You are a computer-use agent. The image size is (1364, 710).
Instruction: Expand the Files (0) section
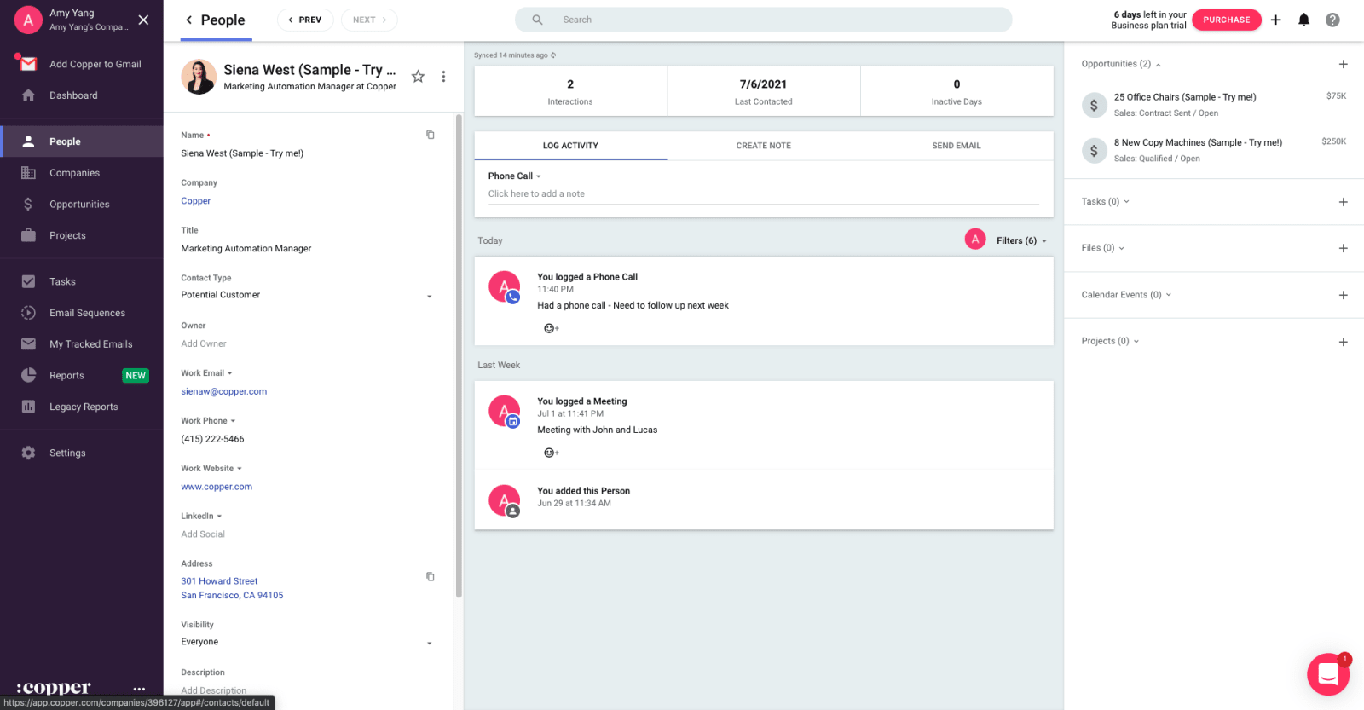point(1103,248)
